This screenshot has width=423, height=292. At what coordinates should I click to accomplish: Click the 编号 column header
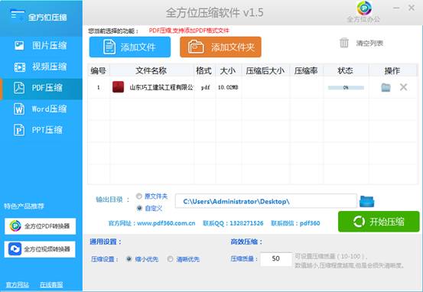(x=98, y=70)
